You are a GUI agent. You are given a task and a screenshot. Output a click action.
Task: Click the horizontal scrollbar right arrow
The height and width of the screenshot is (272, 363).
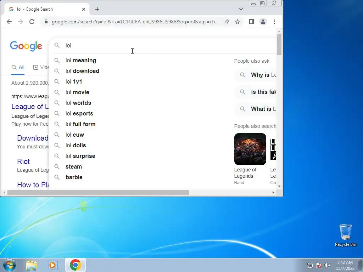[x=273, y=192]
